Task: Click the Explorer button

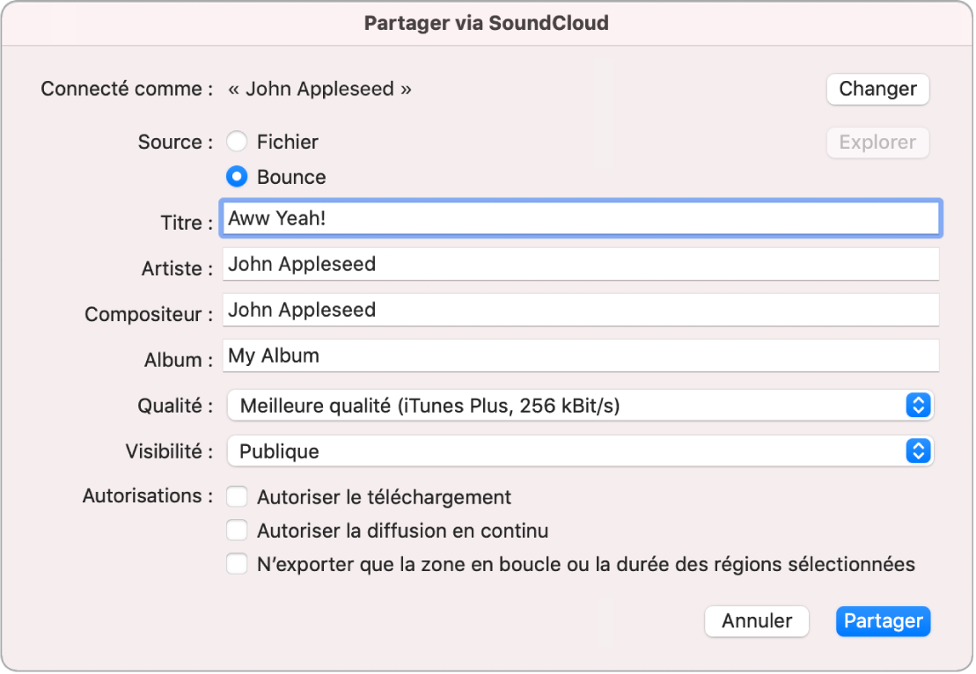Action: pyautogui.click(x=877, y=143)
